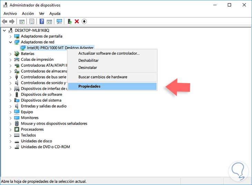Expand the Teclados node

[10, 136]
